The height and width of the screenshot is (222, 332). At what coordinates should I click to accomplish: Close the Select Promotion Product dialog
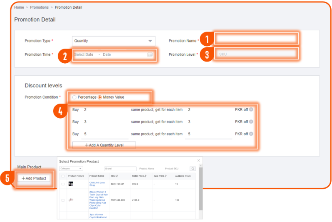(x=198, y=160)
